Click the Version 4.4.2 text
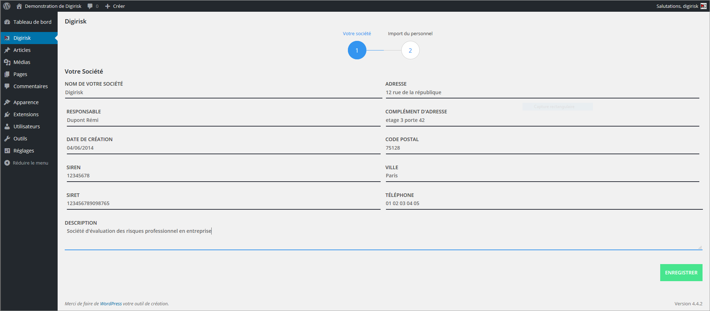Viewport: 710px width, 311px height. click(x=688, y=304)
